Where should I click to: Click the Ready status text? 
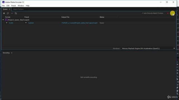coord(102,23)
